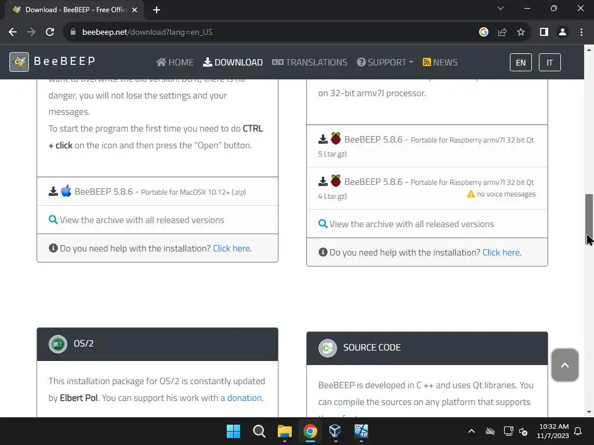This screenshot has width=594, height=445.
Task: Reload the current page
Action: pos(50,32)
